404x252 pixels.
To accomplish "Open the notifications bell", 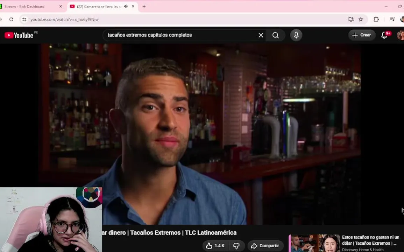I will pos(385,35).
